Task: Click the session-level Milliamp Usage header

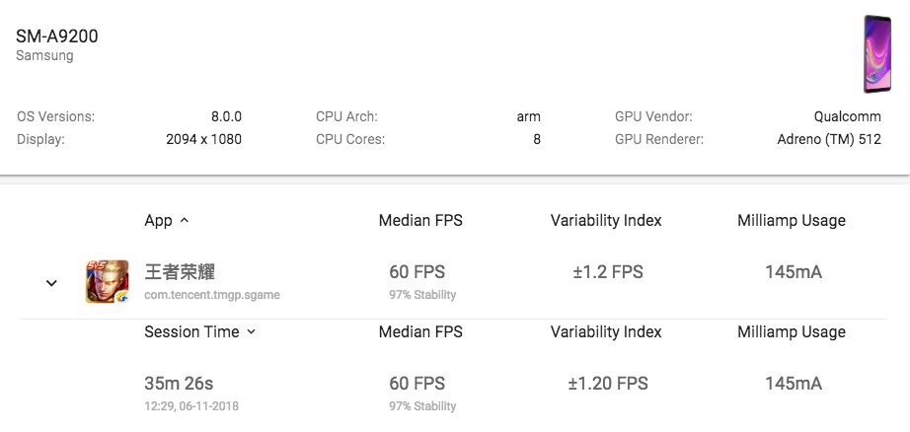Action: [792, 332]
